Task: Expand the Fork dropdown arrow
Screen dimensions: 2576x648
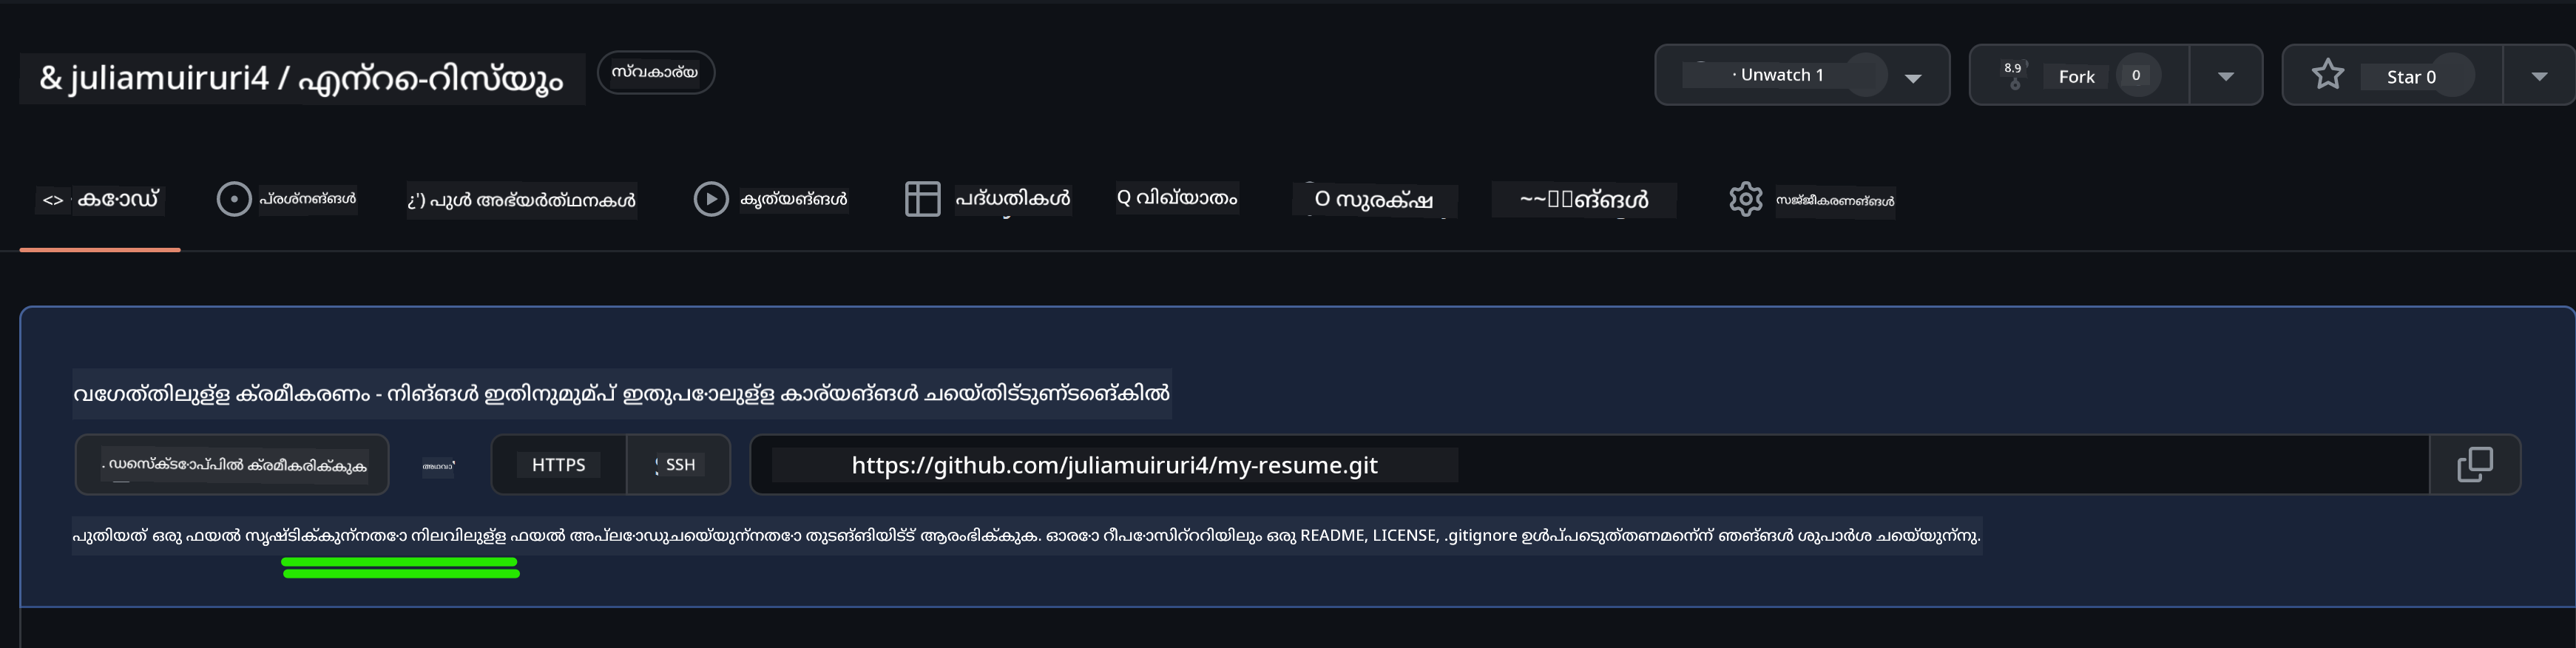Action: [2225, 75]
